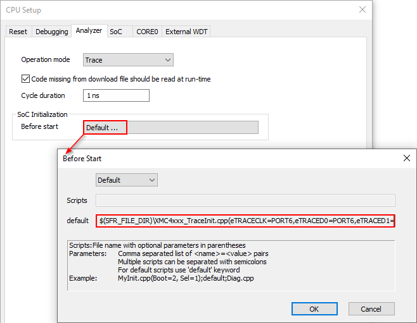Viewport: 417px width, 323px height.
Task: Click the Cycle duration field showing 1 ns
Action: tap(116, 95)
